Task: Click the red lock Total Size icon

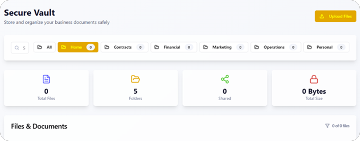Action: 314,79
